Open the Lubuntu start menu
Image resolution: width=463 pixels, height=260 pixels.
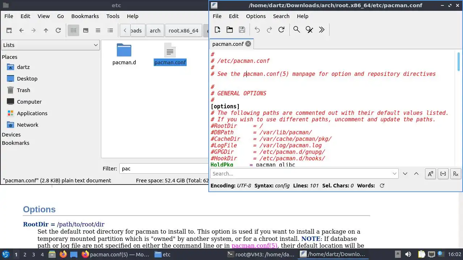(x=6, y=254)
